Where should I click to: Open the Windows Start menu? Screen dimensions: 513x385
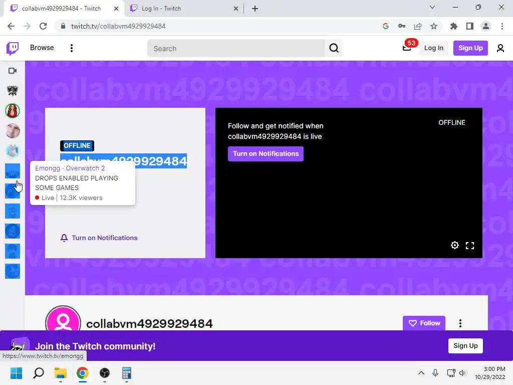coord(17,373)
